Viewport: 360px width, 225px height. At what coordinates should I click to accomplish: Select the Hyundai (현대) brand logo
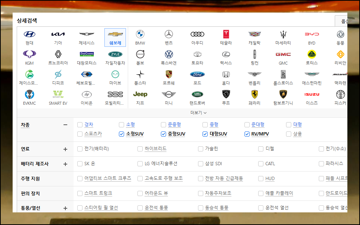tap(29, 34)
